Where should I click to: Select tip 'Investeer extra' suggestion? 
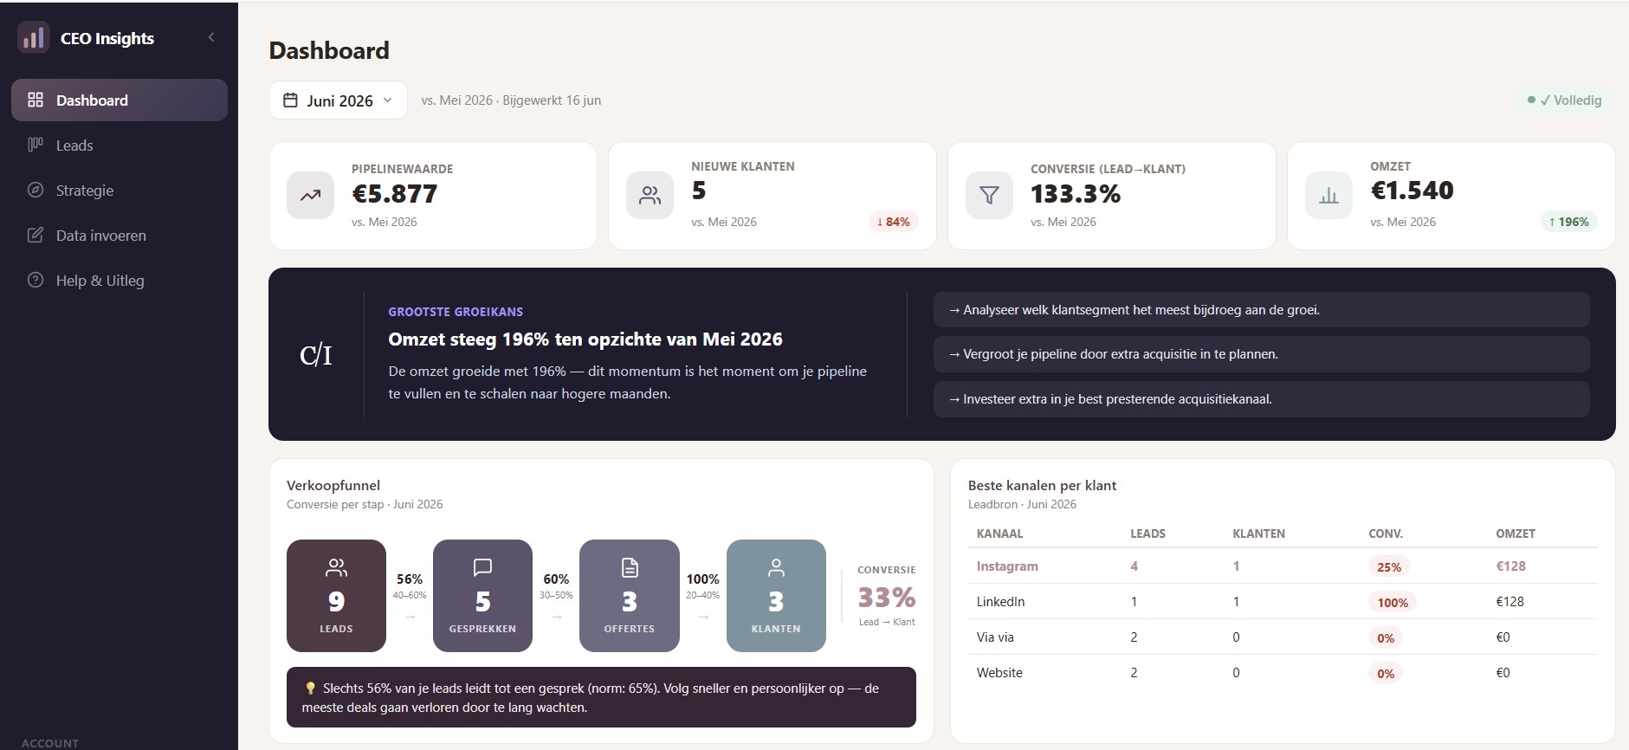click(1261, 399)
